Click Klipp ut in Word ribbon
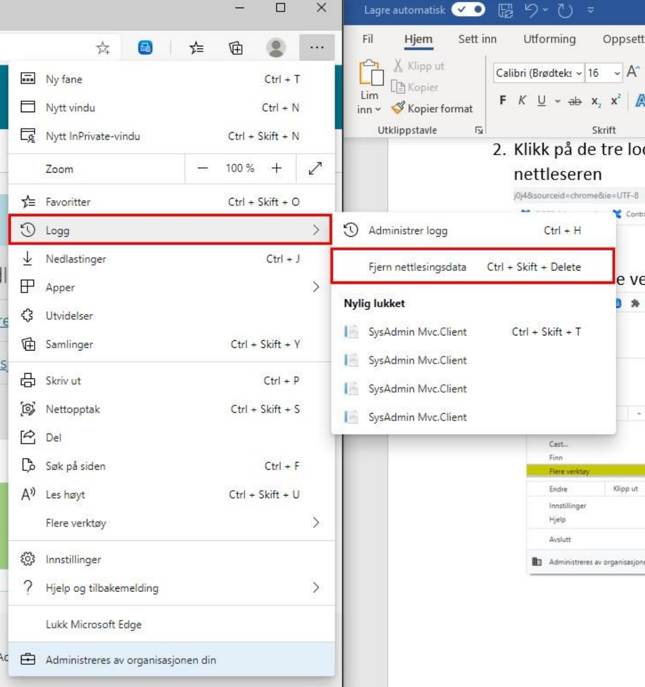 (419, 66)
